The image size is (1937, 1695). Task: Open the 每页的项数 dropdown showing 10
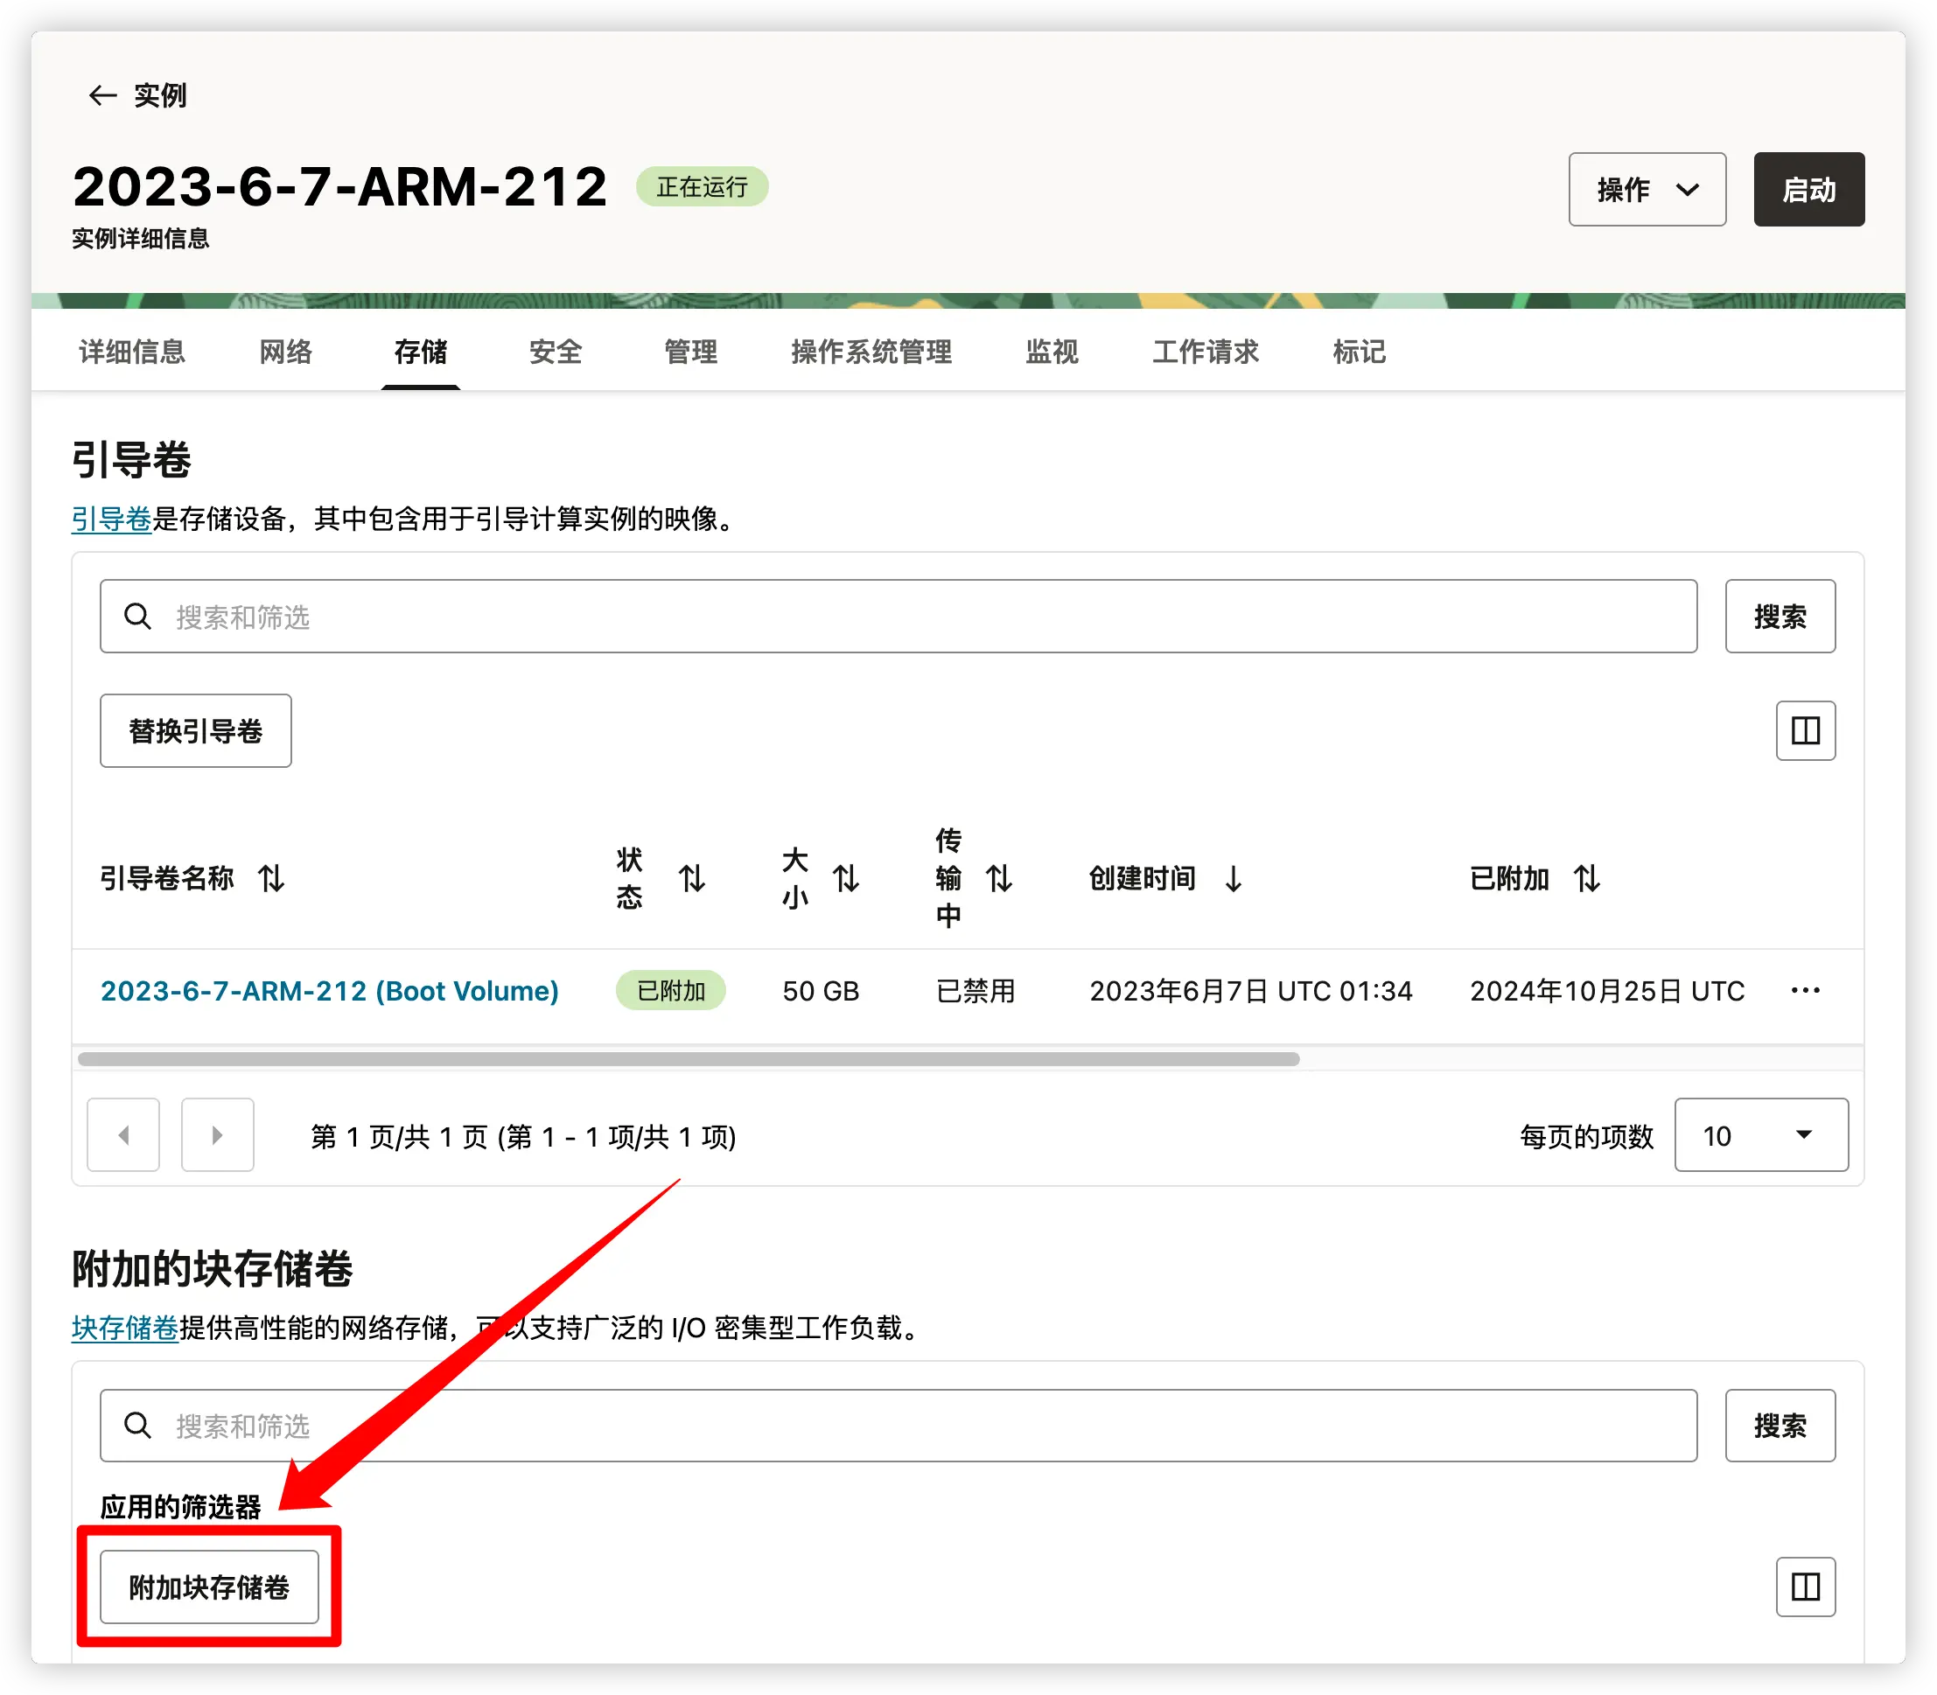point(1760,1136)
